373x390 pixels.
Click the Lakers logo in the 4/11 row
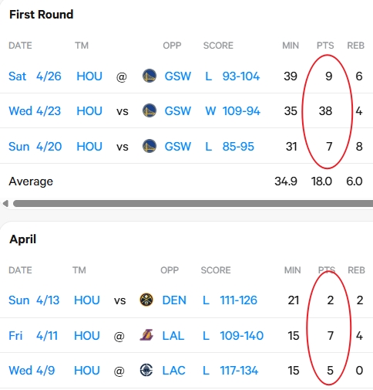146,335
